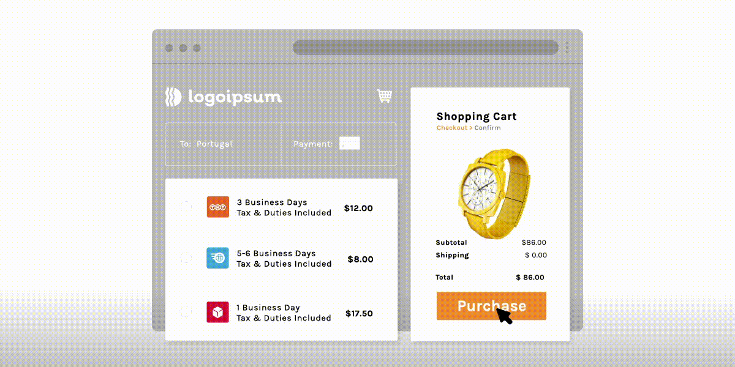This screenshot has width=735, height=367.
Task: Click the $12.00 shipping price
Action: coord(358,208)
